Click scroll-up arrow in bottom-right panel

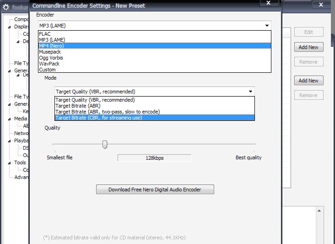319,211
